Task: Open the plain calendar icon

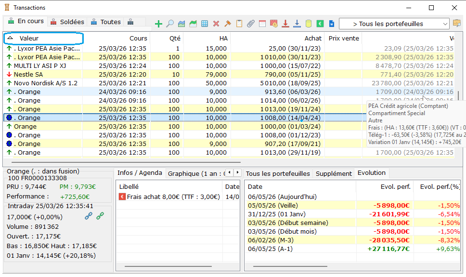Action: click(x=262, y=24)
